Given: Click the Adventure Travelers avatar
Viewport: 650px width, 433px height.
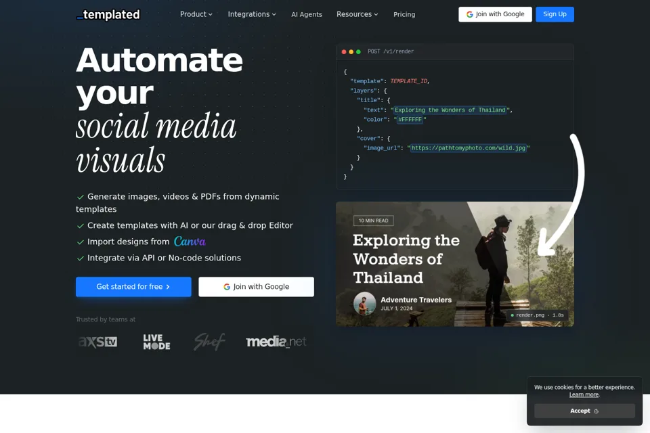Looking at the screenshot, I should [x=364, y=304].
